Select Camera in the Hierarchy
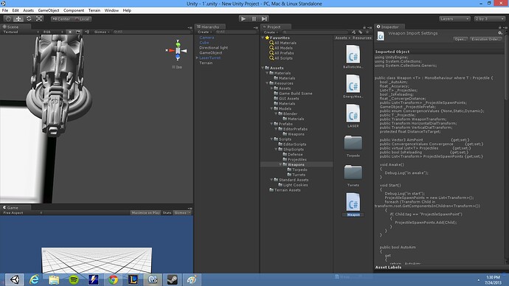The height and width of the screenshot is (286, 509). click(x=207, y=38)
